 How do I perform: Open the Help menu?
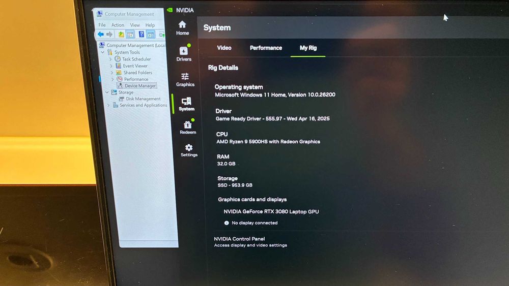point(150,25)
